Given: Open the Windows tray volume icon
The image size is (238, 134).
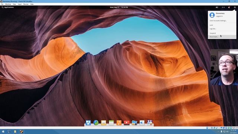Looking at the screenshot, I should coord(227,131).
